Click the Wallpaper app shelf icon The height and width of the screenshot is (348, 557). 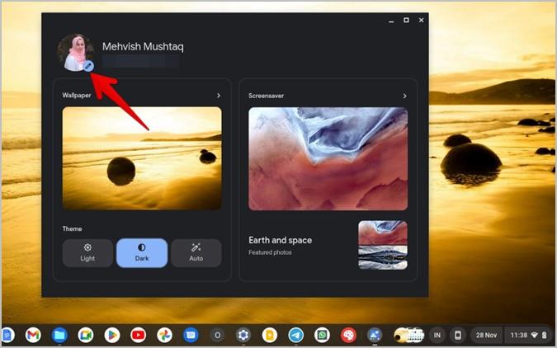(375, 335)
